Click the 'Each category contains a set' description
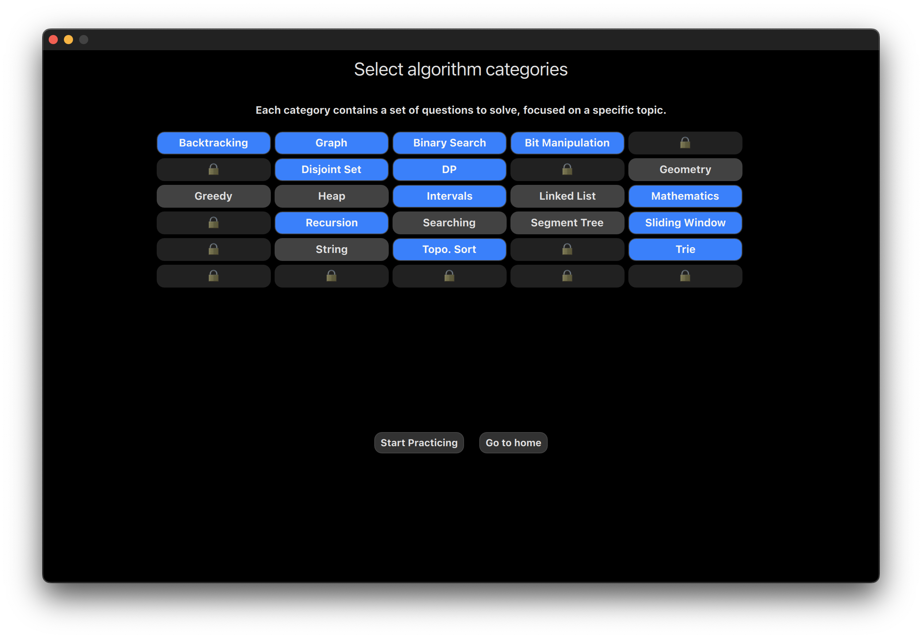This screenshot has height=639, width=922. pyautogui.click(x=461, y=110)
